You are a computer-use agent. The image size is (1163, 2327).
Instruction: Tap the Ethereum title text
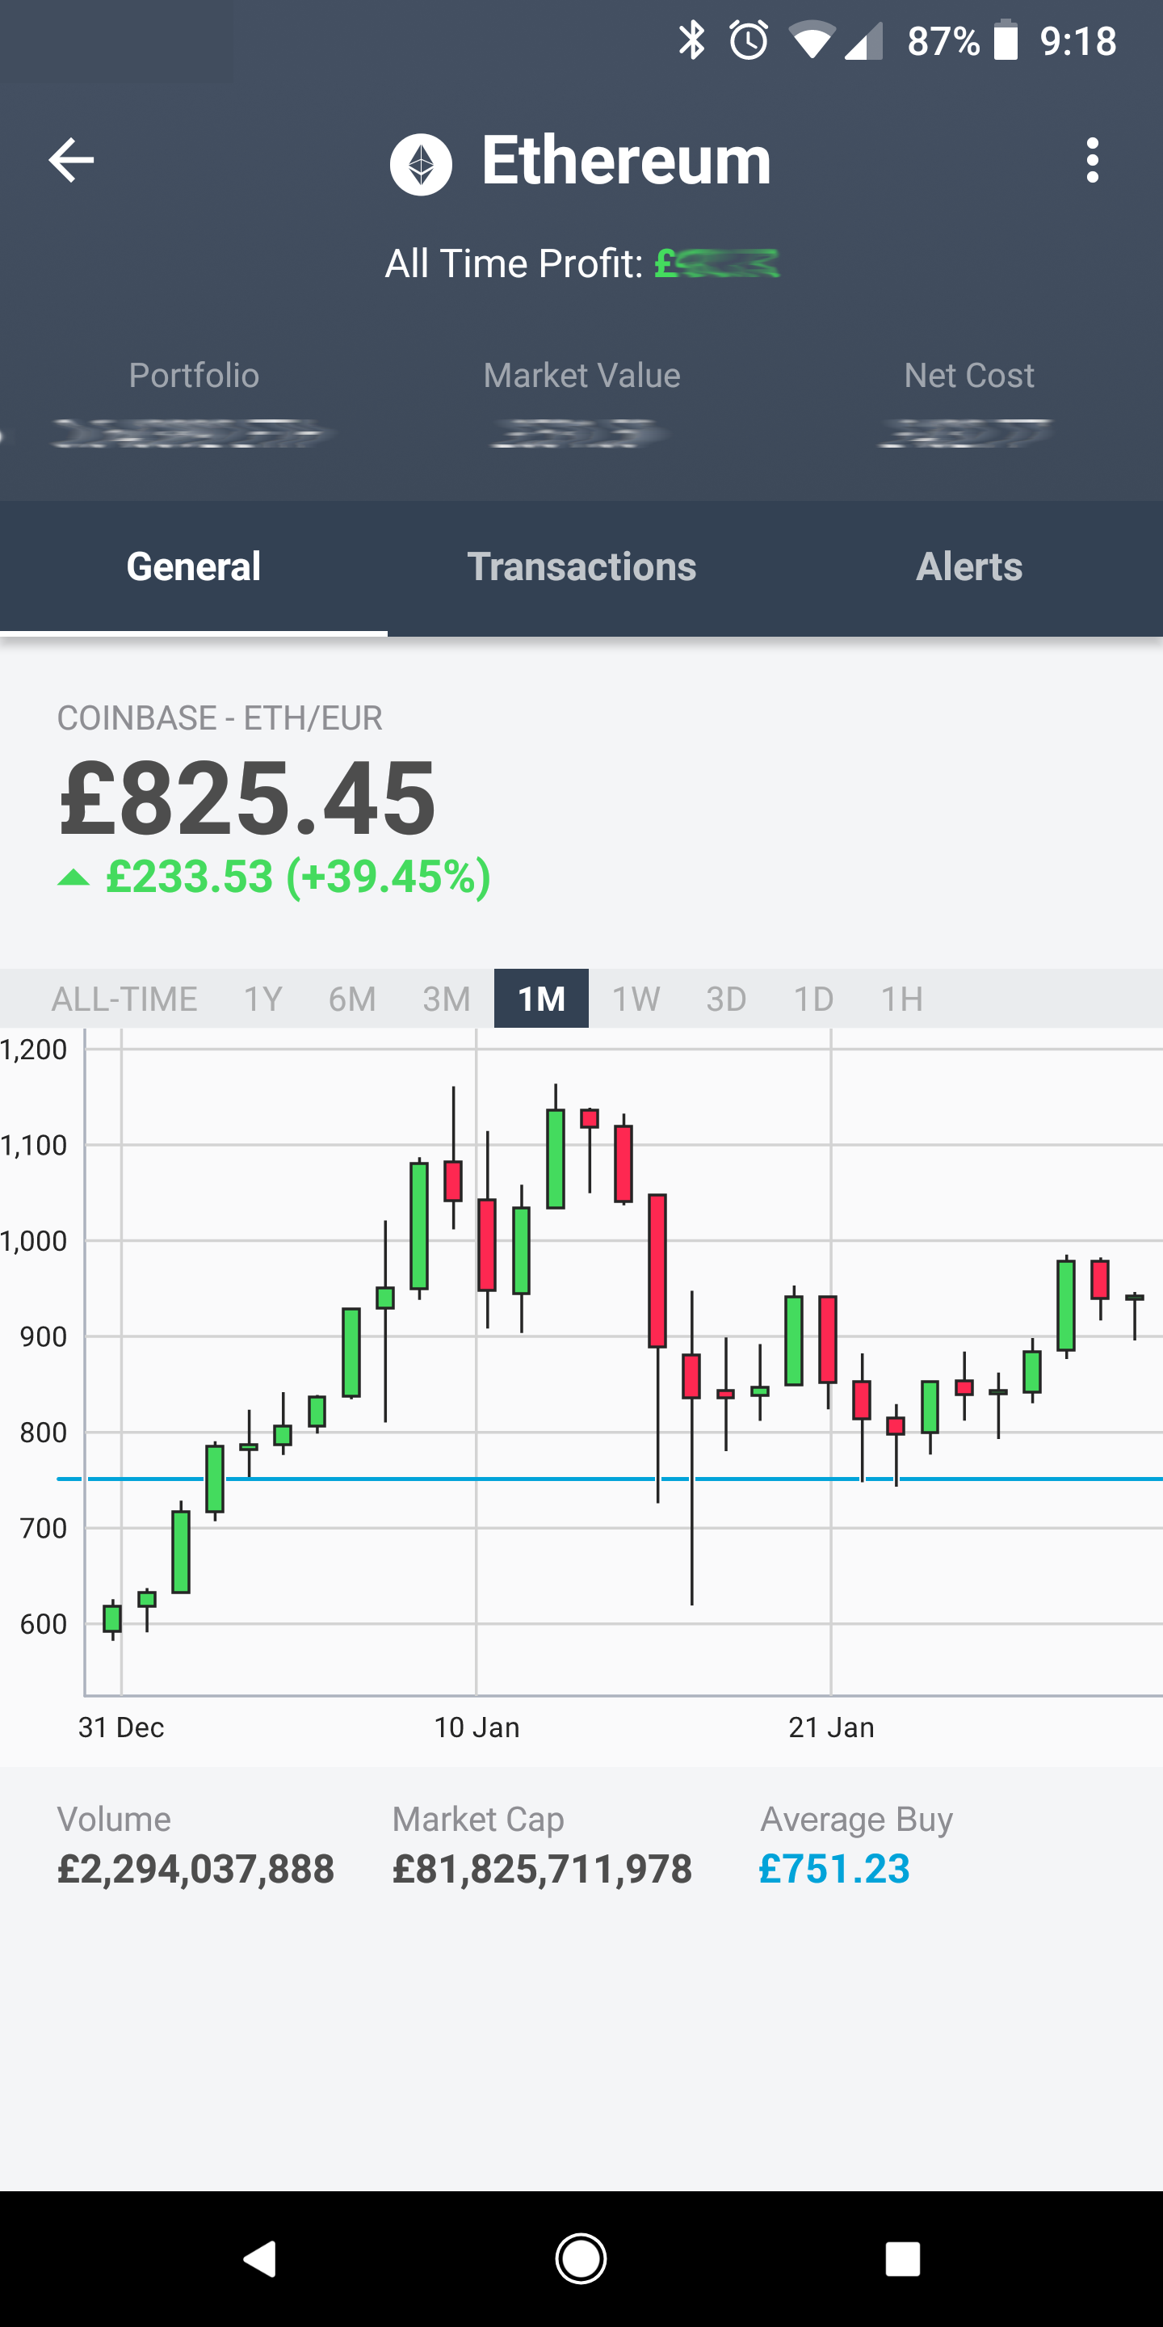626,161
